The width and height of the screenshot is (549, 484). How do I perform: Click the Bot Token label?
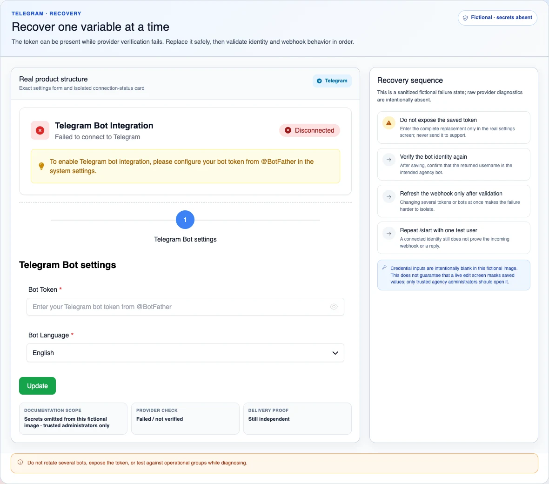pos(43,289)
